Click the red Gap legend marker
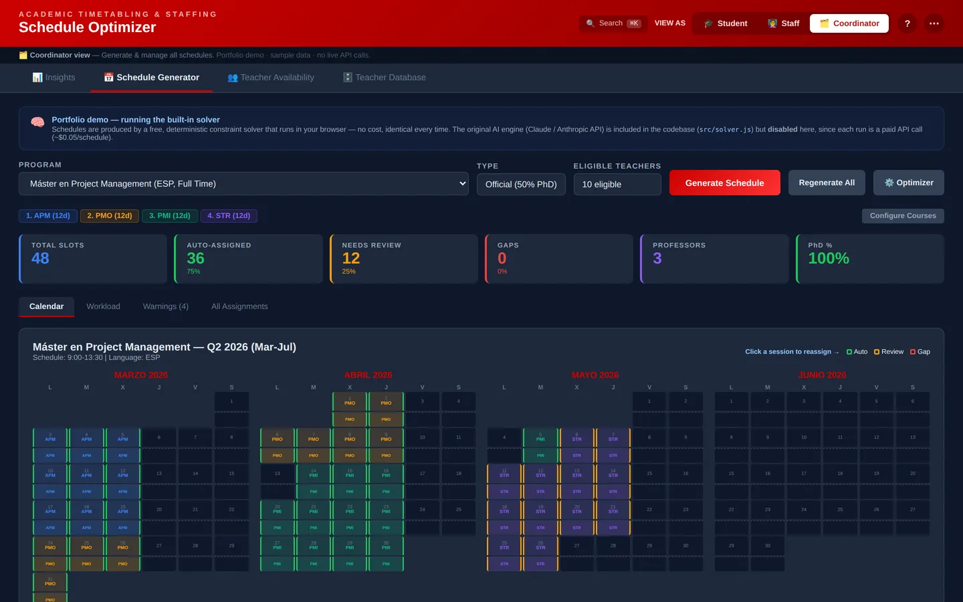 [913, 352]
